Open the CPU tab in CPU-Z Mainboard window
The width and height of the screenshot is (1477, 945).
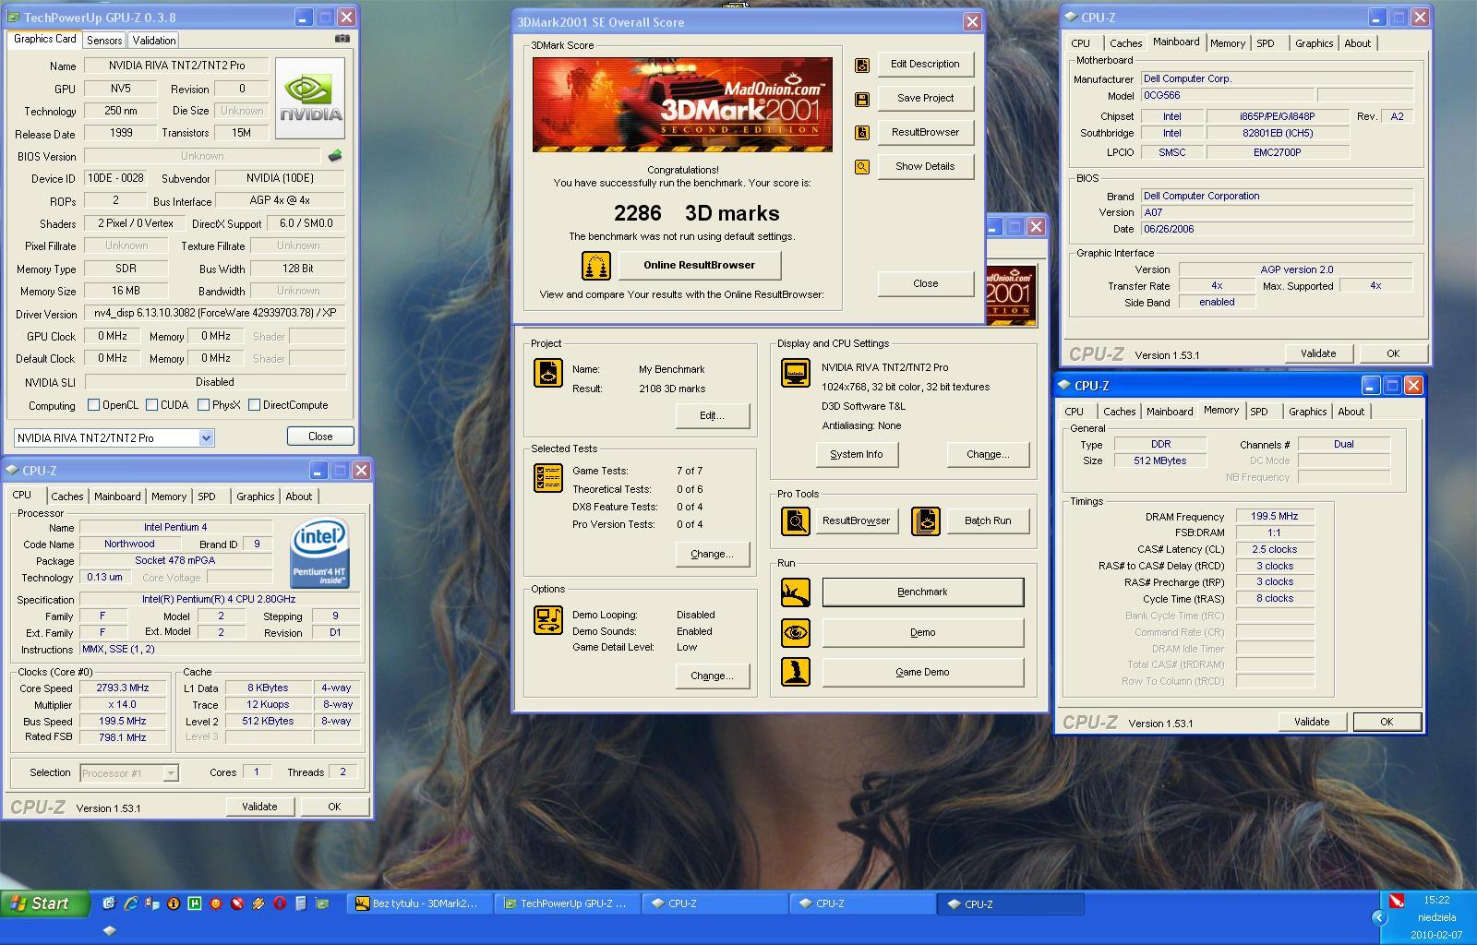click(x=1081, y=43)
